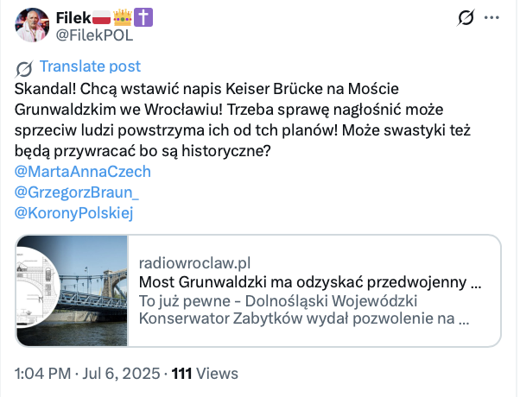Click the 1:04 PM Jul 6, 2025 timestamp
Screen dimensions: 520x397
pos(87,374)
